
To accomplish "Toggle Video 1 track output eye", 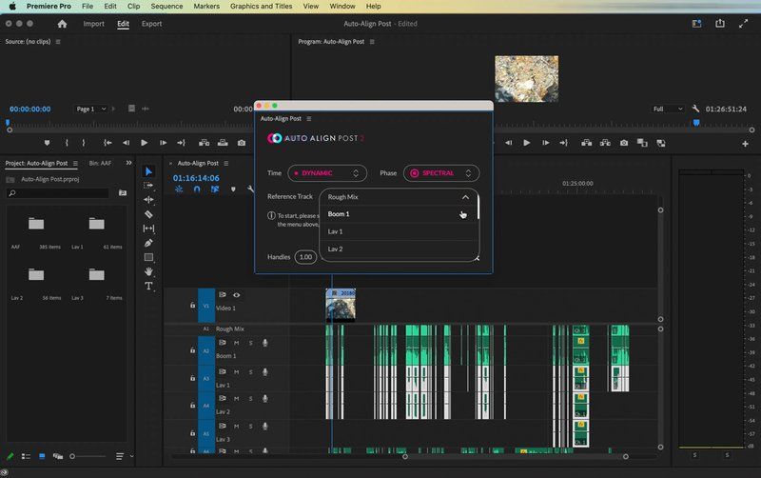I will coord(236,295).
